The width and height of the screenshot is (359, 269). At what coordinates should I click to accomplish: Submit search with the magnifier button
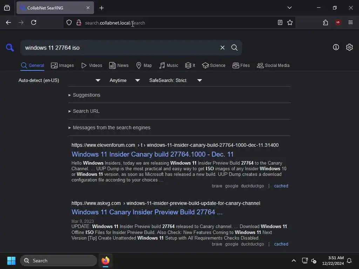tap(234, 48)
